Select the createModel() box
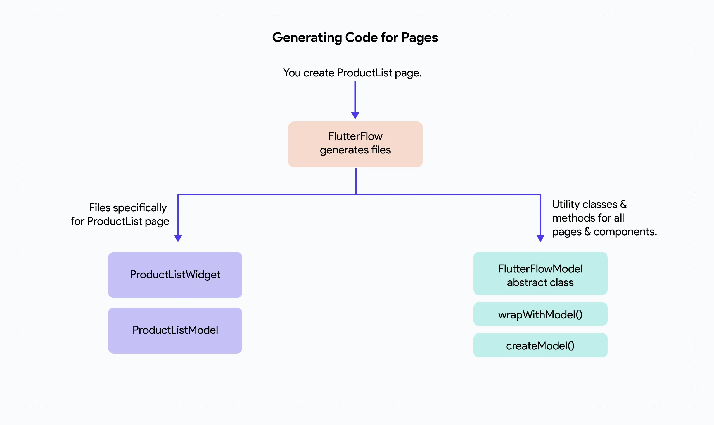 (x=540, y=345)
